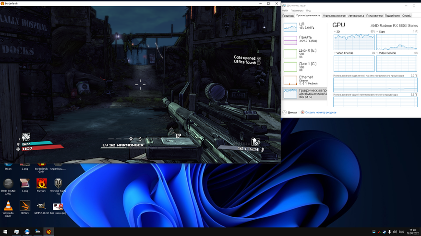
Task: Switch to the Подробности tab
Action: (392, 16)
